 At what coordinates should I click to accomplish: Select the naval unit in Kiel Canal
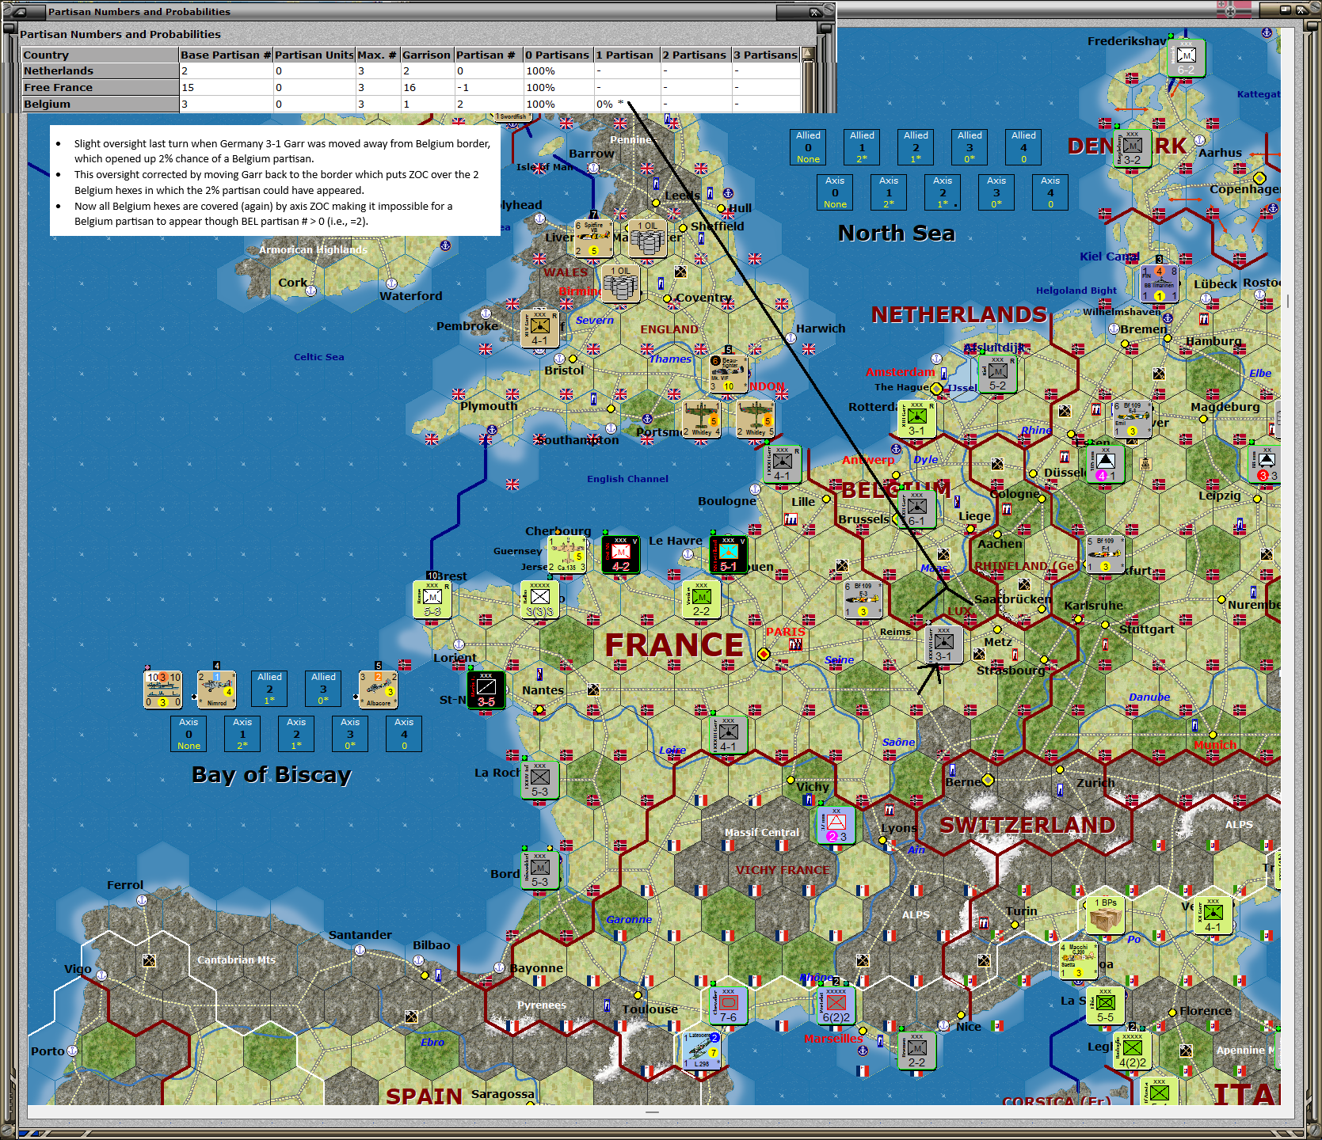[1159, 283]
